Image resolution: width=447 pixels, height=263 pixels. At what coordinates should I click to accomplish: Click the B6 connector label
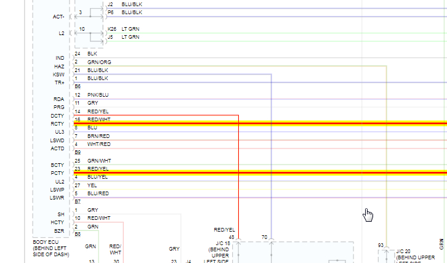(x=78, y=86)
